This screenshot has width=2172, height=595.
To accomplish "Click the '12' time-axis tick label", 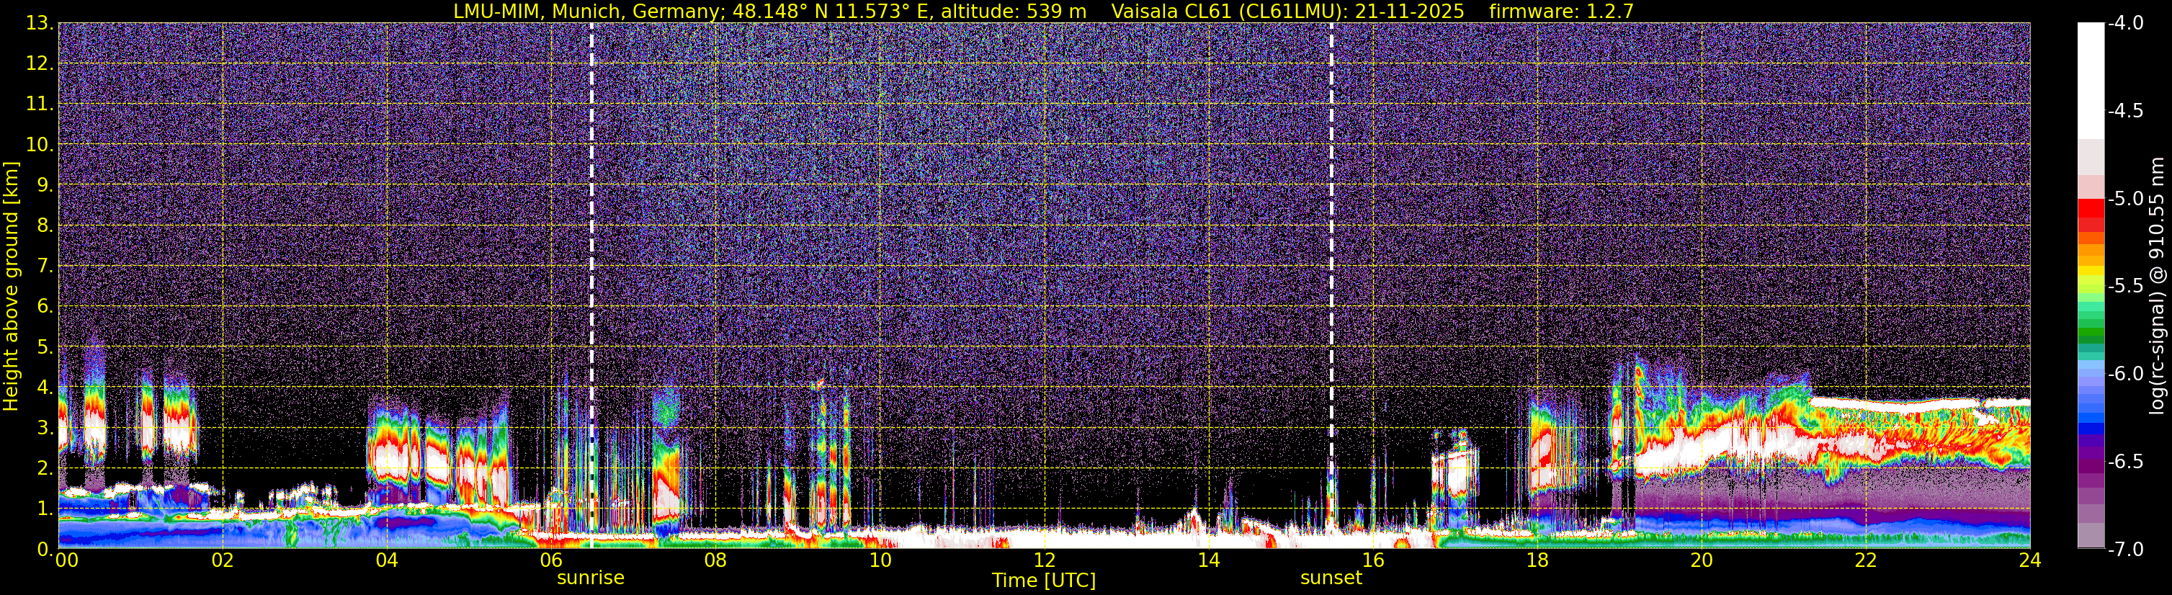I will [x=1045, y=560].
